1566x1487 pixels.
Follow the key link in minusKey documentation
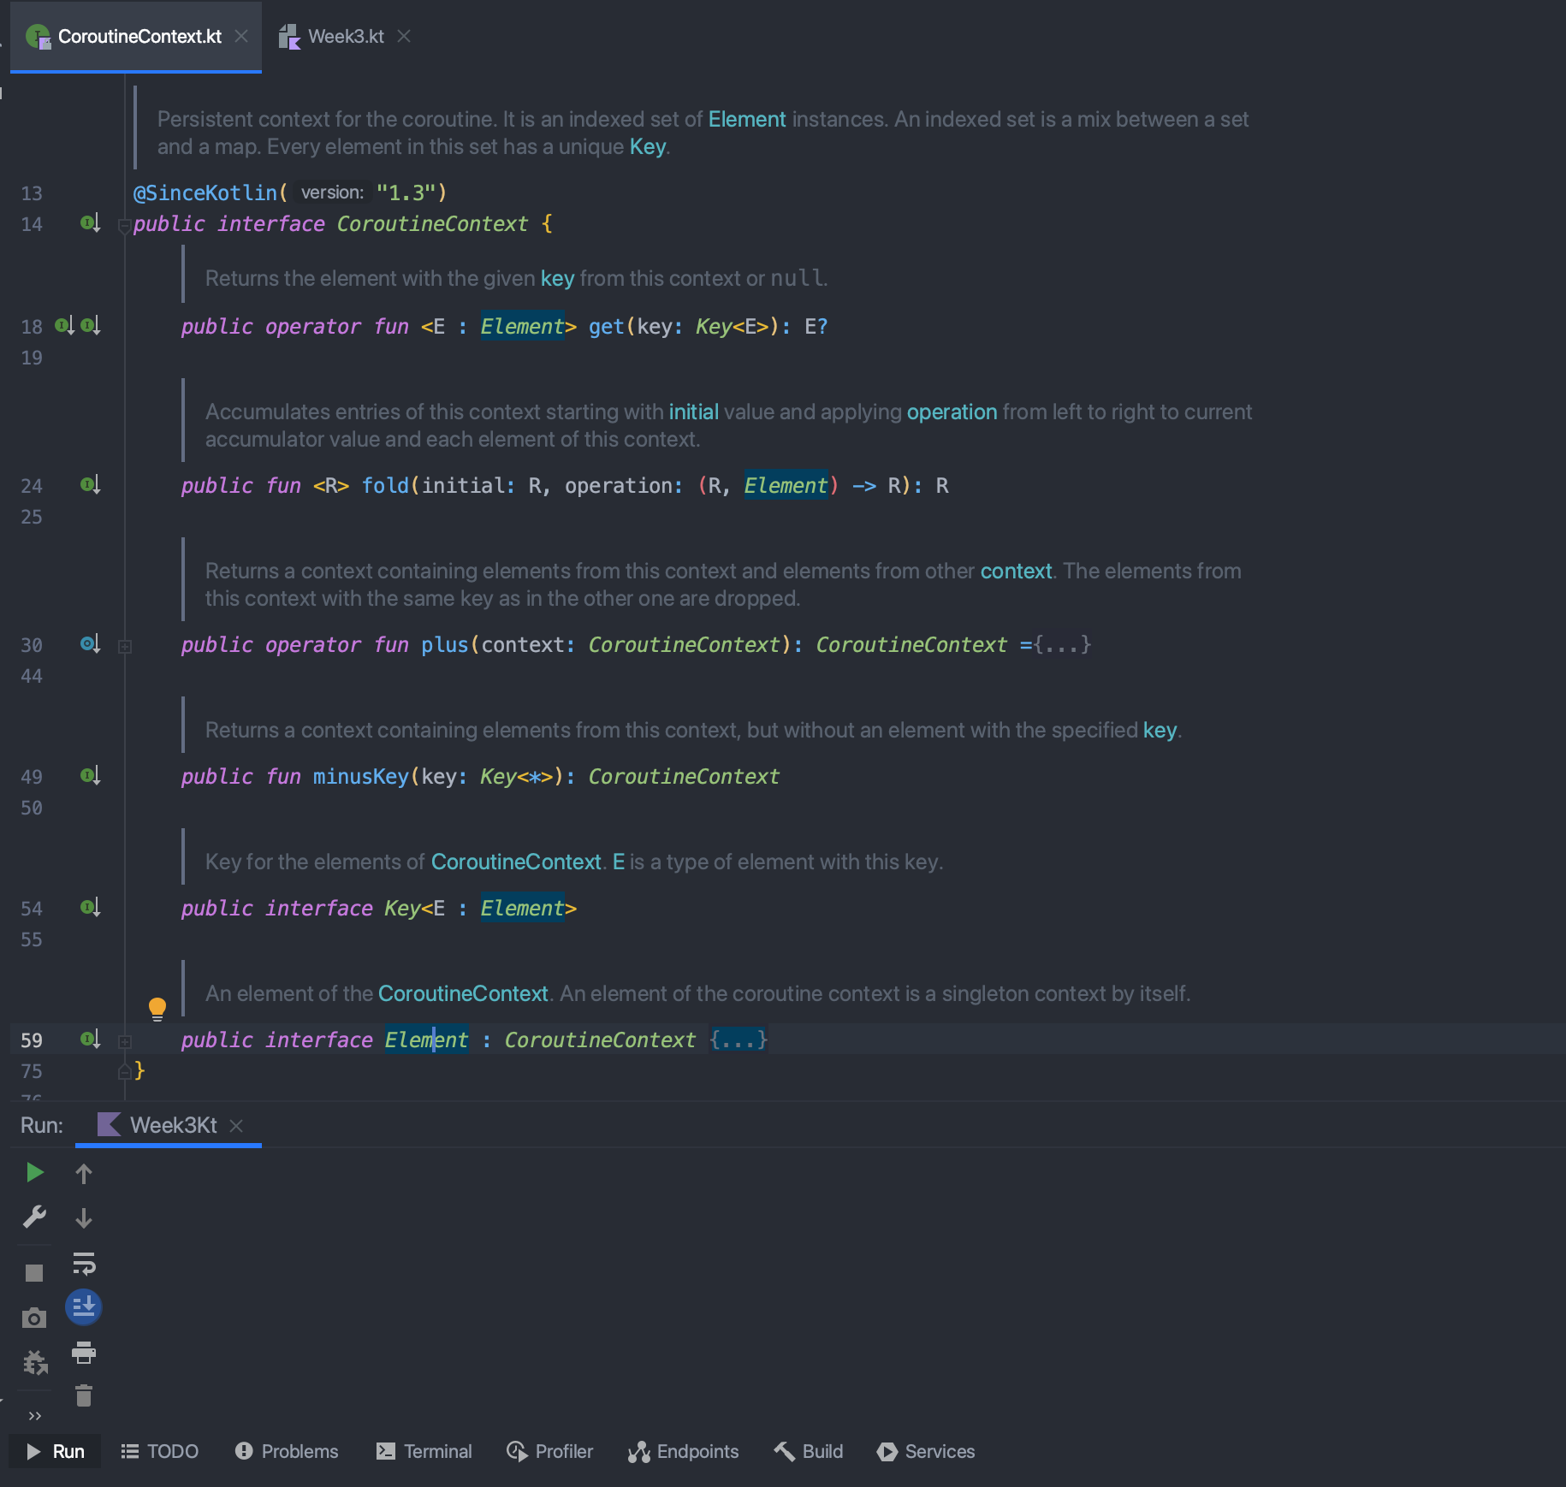click(1160, 730)
